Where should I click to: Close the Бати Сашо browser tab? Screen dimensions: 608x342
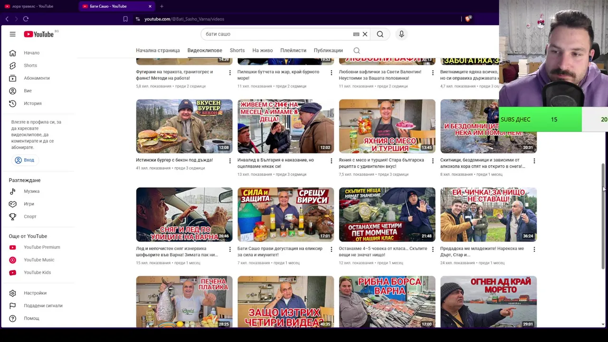(x=150, y=6)
